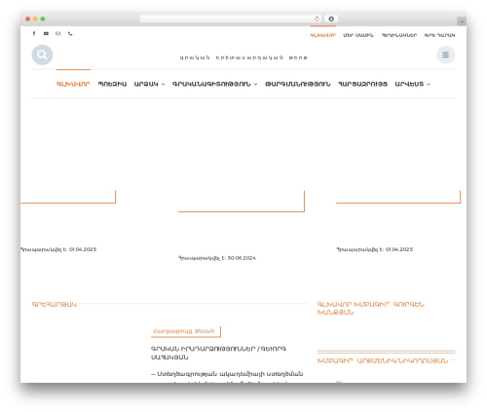Click the ԽՄԲԱԳԻՐ ԱՐՔՄԵՆԻԿ ՆԻԿՈՂՈՍՅԱՆ heading
487x412 pixels.
(383, 361)
